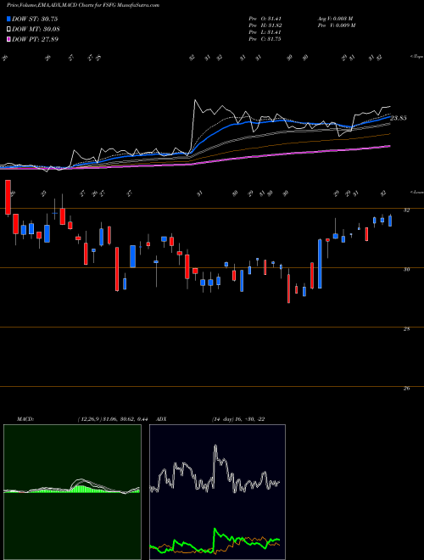Click the 23.85 EMA price label
The image size is (424, 560).
(x=399, y=118)
